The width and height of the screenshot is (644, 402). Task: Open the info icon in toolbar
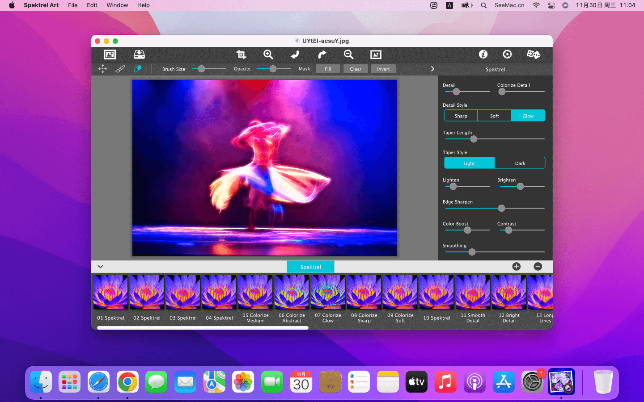pos(483,54)
